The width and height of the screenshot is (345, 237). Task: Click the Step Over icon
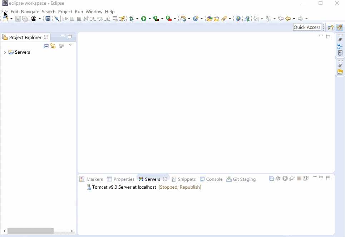click(100, 19)
